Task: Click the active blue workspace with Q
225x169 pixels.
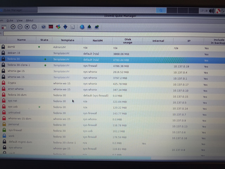Action: 161,10
